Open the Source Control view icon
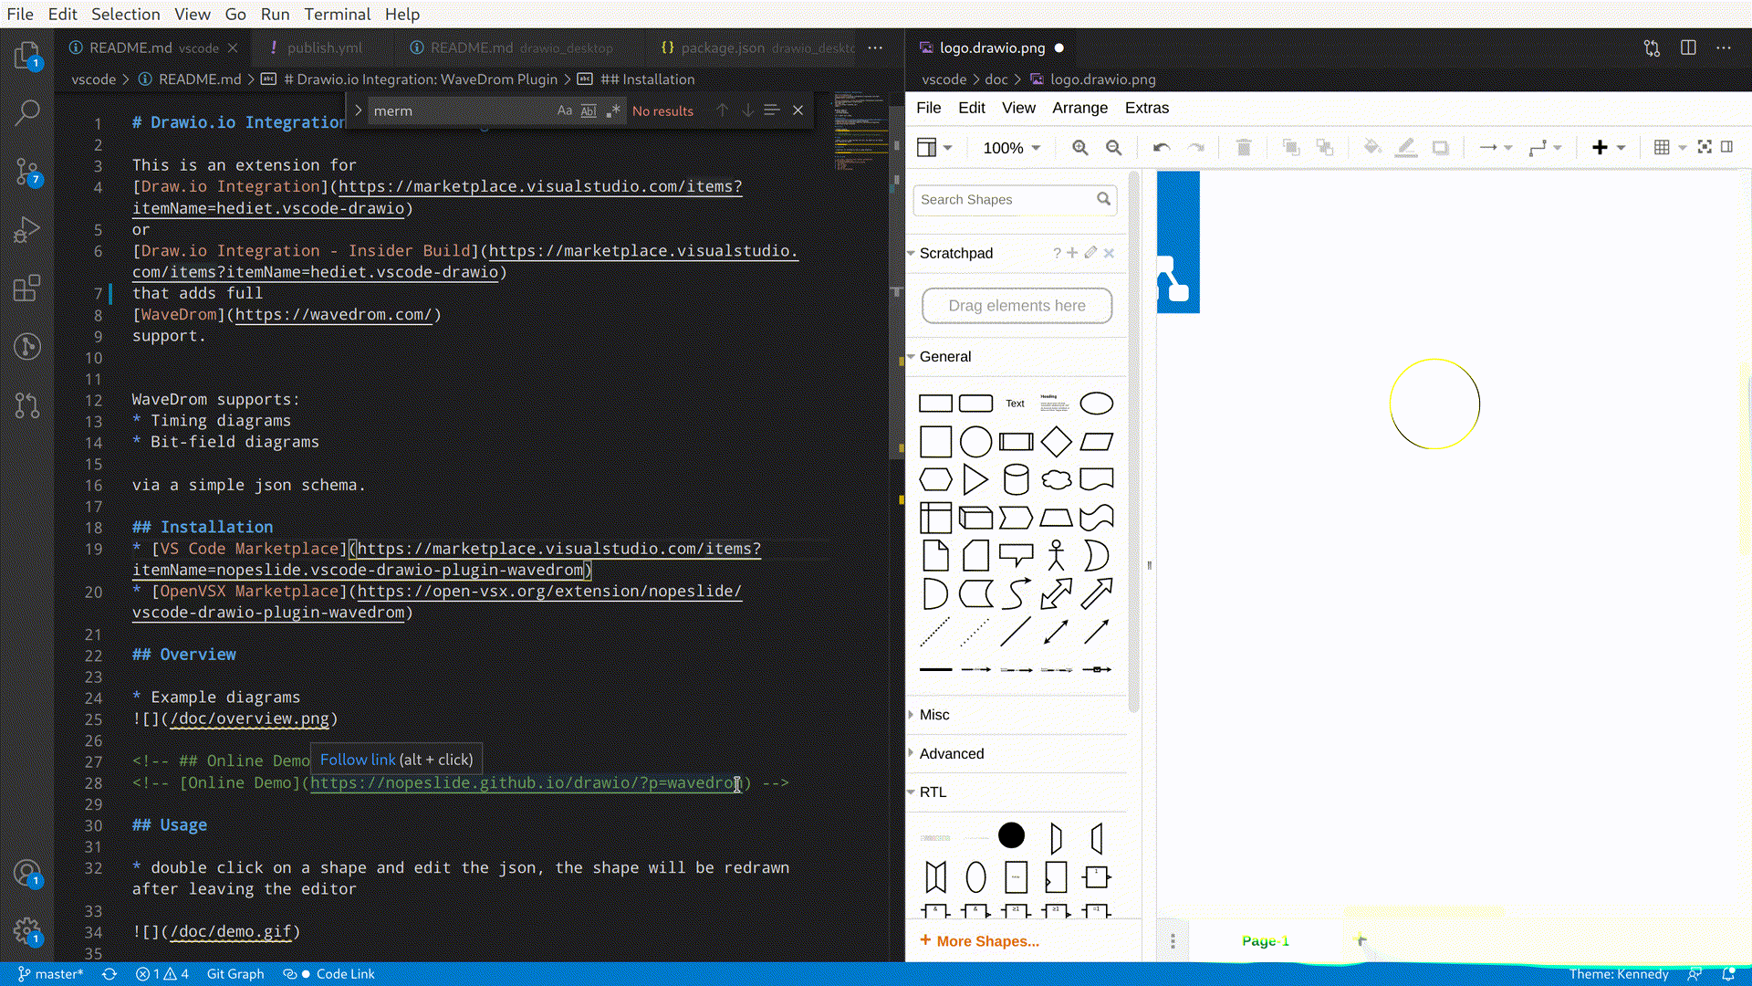The width and height of the screenshot is (1752, 986). (x=27, y=171)
